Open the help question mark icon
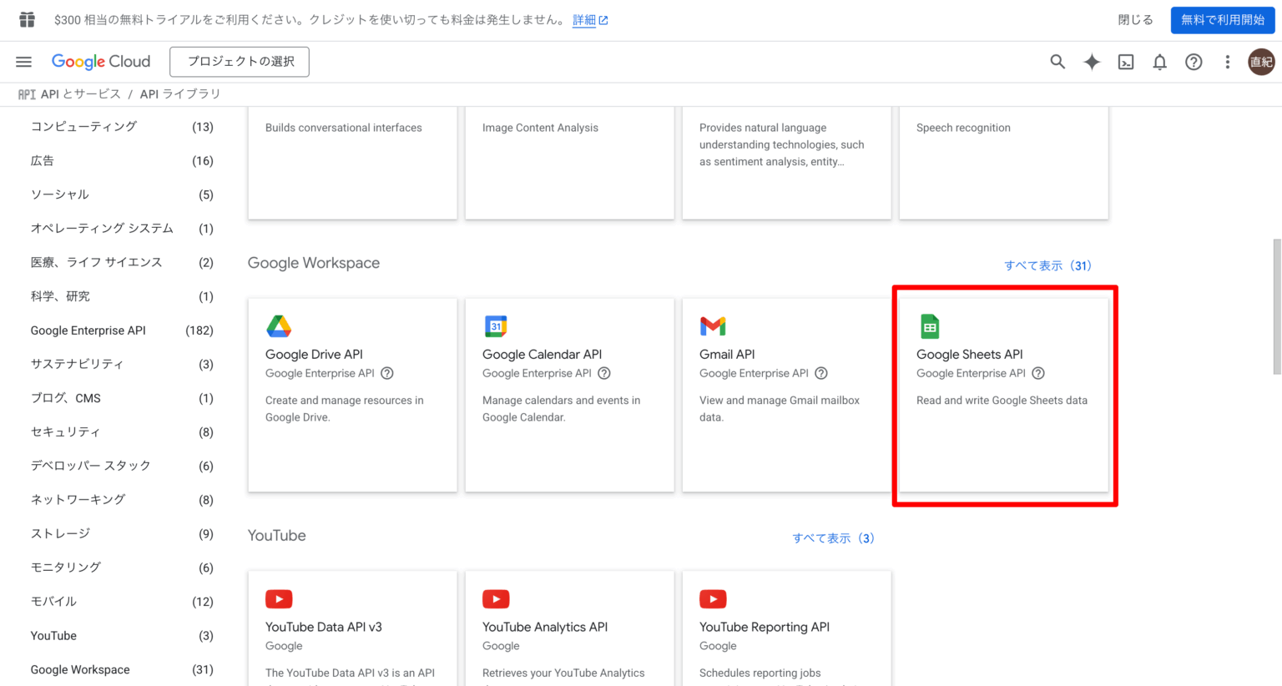1282x686 pixels. (1194, 61)
